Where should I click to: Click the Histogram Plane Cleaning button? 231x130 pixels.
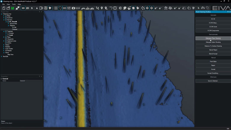[213, 38]
